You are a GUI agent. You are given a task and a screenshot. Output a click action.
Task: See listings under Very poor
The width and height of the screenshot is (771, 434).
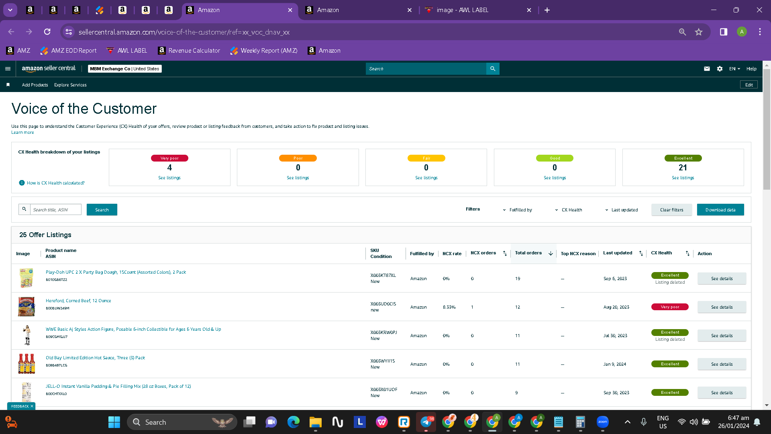pyautogui.click(x=169, y=178)
